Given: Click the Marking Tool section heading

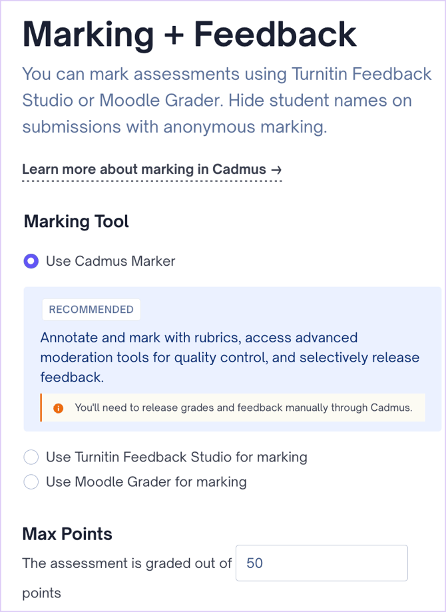Looking at the screenshot, I should (x=77, y=221).
